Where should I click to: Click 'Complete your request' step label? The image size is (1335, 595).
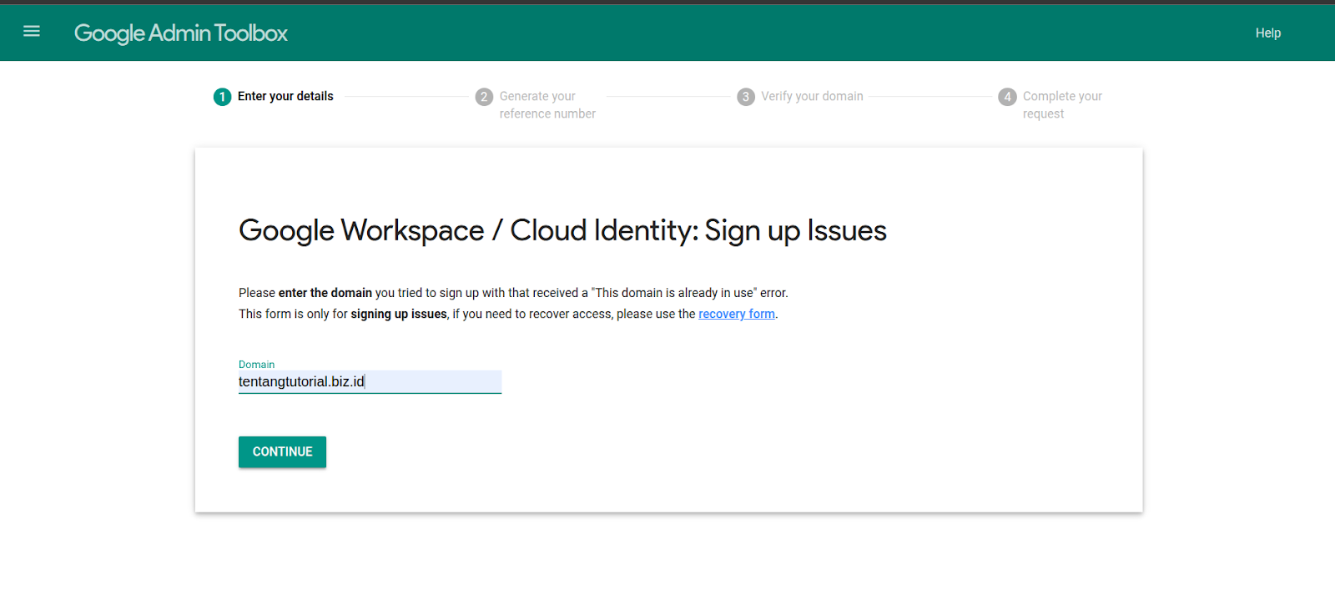point(1062,105)
